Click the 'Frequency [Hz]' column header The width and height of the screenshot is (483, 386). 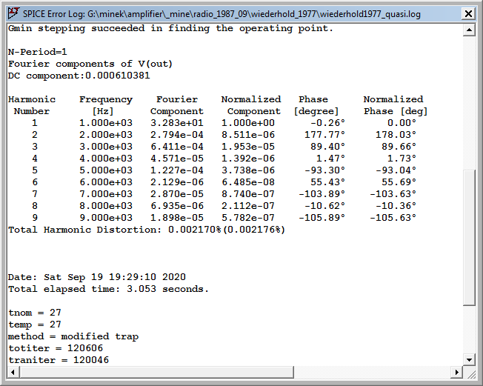click(106, 105)
